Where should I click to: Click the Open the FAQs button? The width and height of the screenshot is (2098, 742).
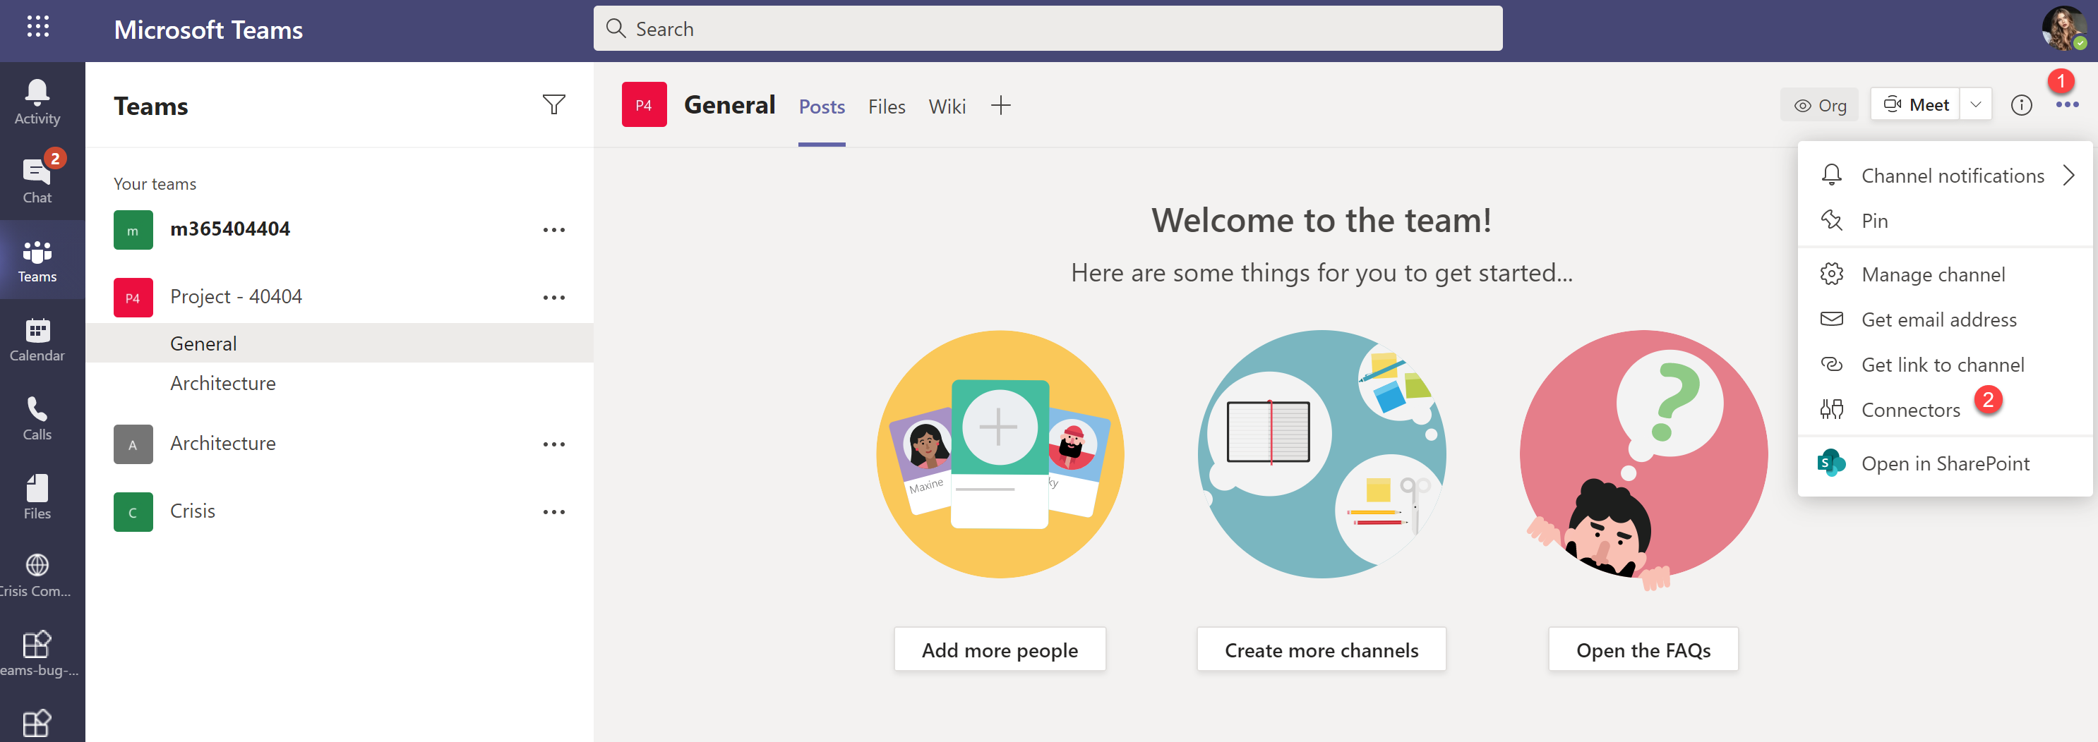click(1643, 648)
